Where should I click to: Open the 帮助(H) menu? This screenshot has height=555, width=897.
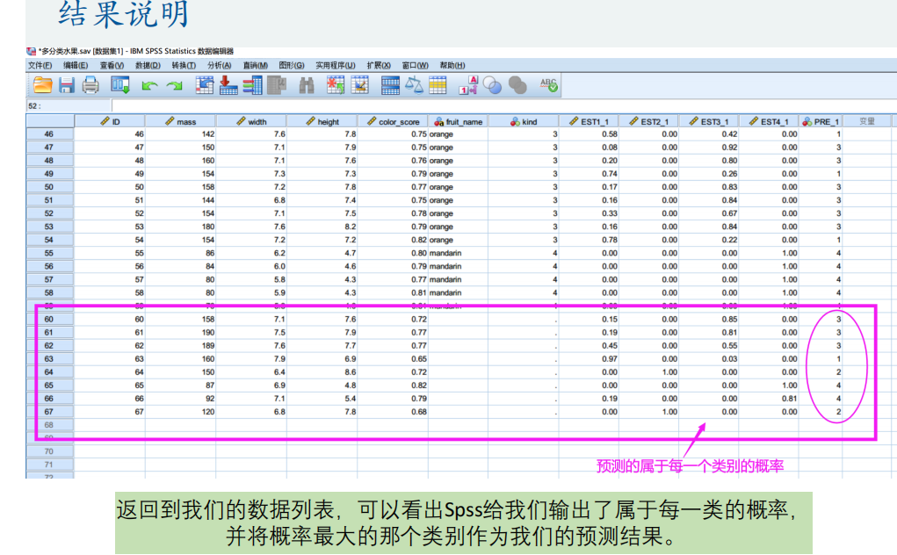(452, 65)
